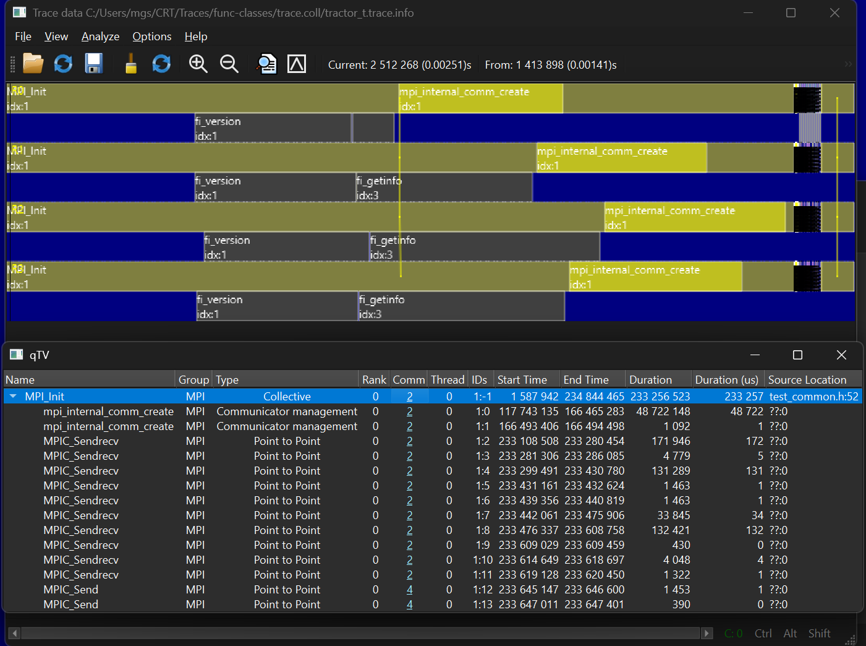Sort by the Duration column header
866x646 pixels.
pos(659,379)
